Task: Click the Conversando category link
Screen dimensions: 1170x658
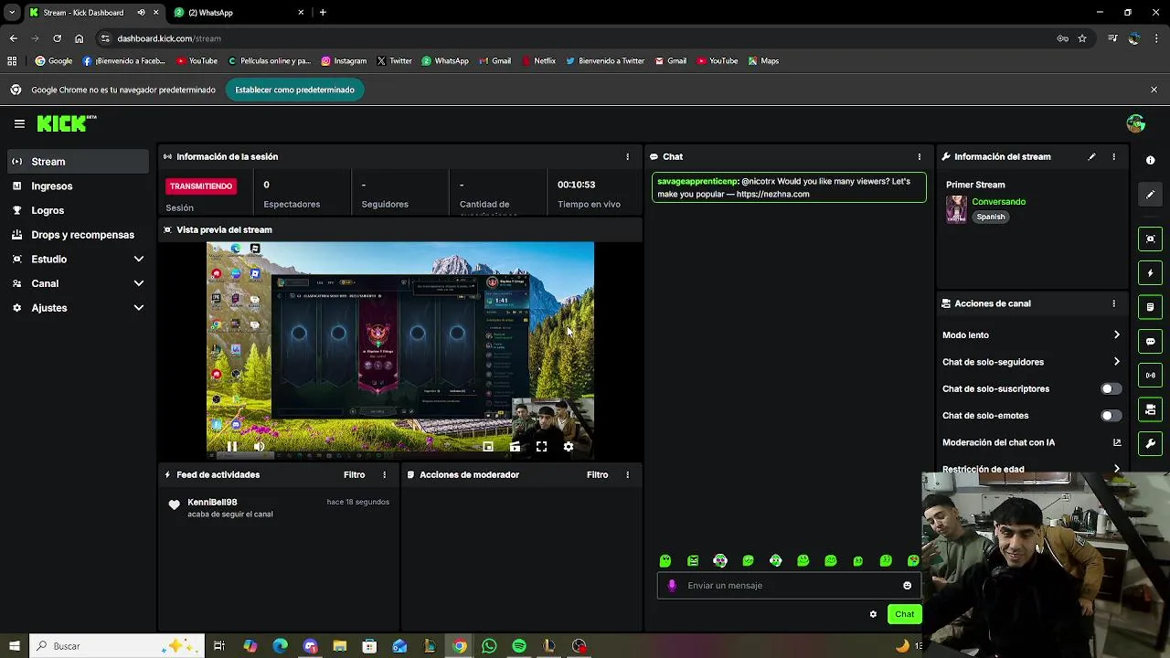Action: (998, 202)
